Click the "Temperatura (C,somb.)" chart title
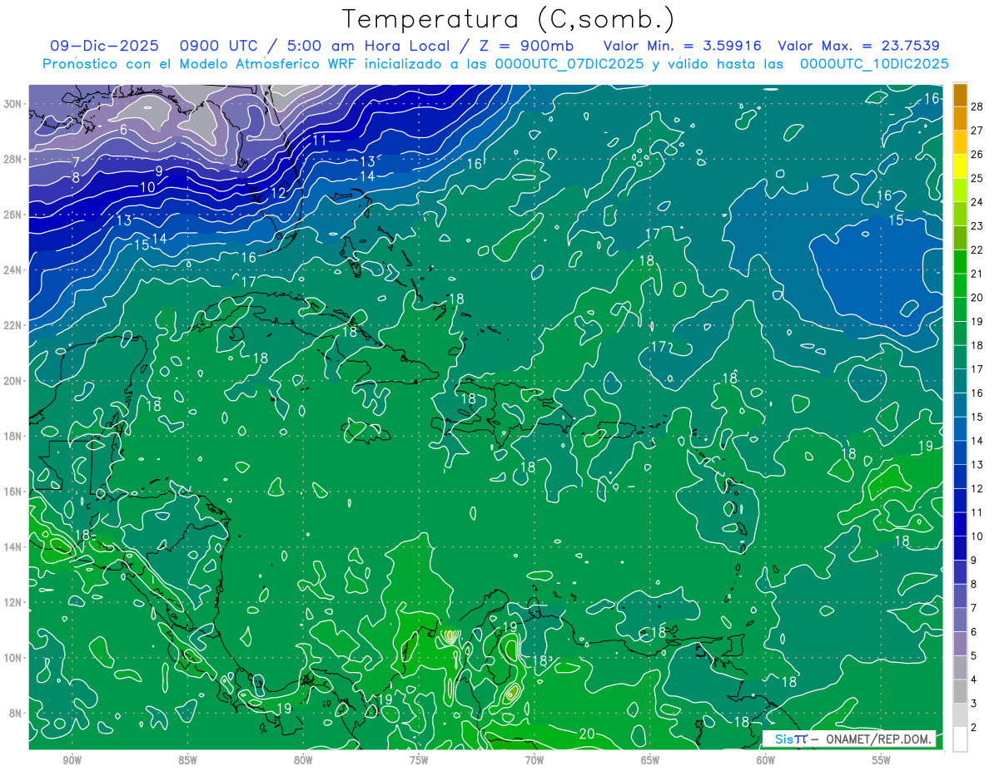The height and width of the screenshot is (771, 999). (x=509, y=19)
